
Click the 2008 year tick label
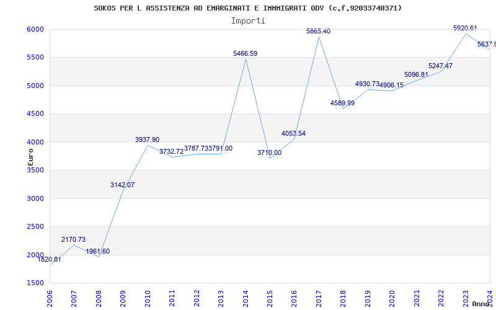pyautogui.click(x=99, y=298)
